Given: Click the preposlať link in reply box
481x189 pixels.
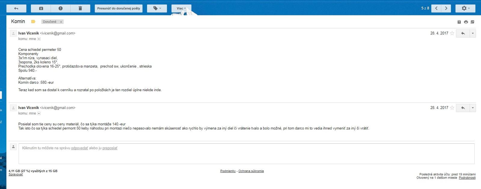Looking at the screenshot, I should (110, 148).
